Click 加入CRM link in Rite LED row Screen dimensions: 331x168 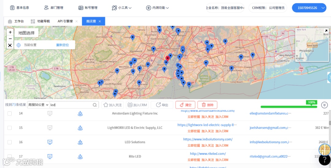pos(222,160)
